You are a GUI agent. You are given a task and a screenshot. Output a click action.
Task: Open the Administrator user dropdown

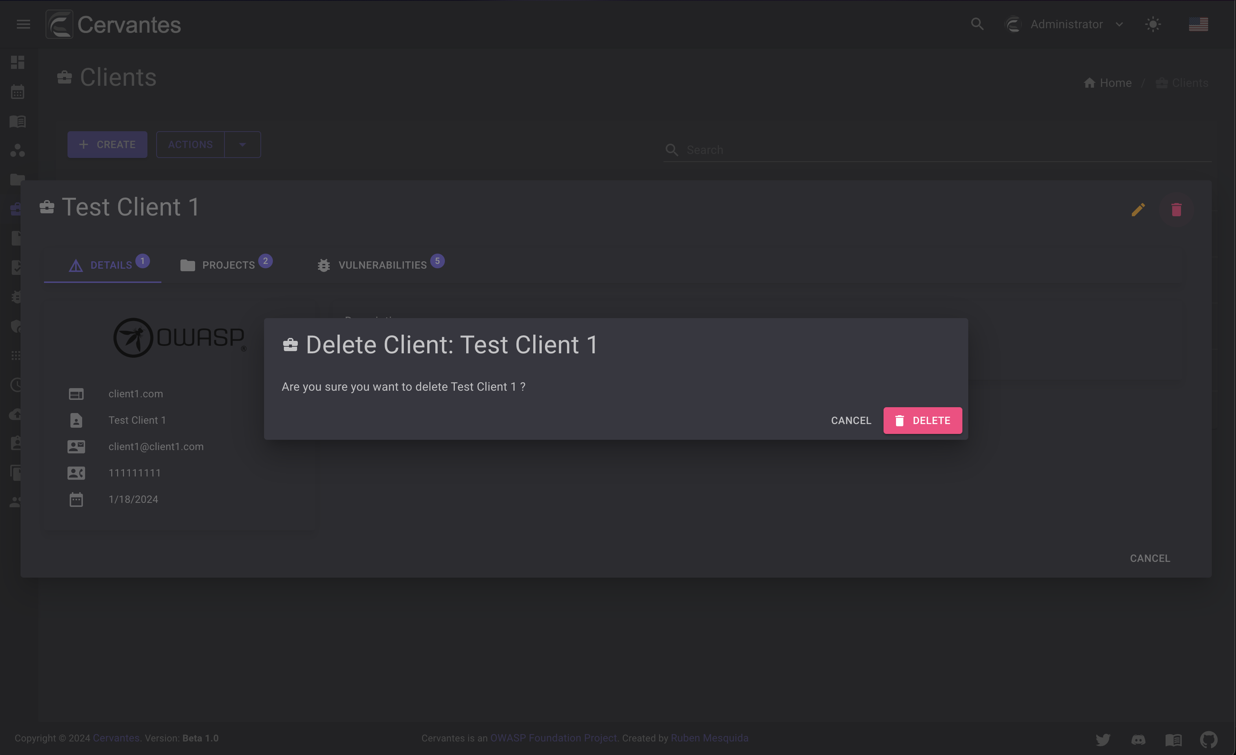point(1064,24)
